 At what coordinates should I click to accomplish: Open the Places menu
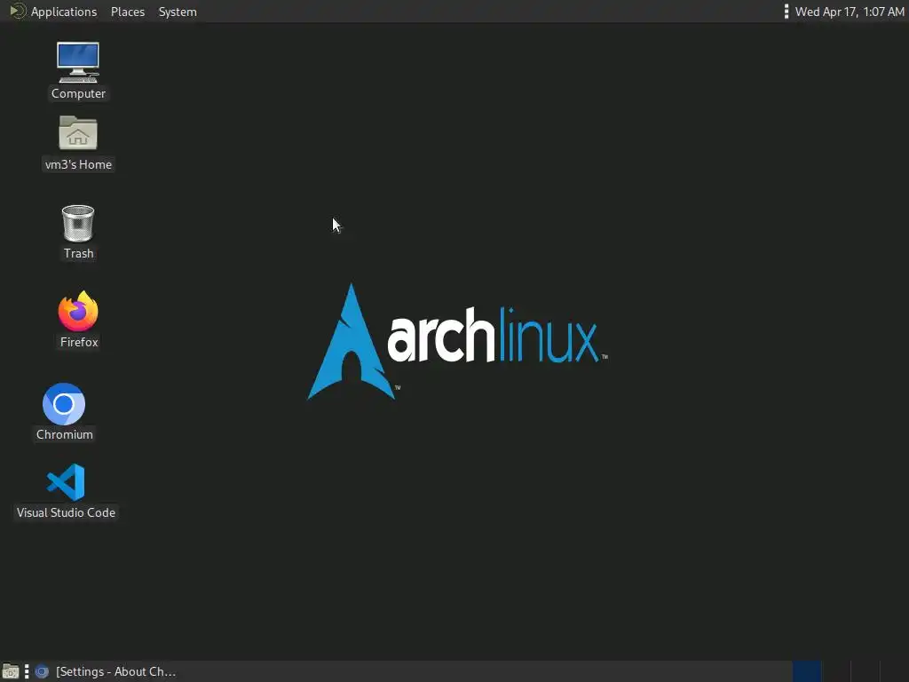(128, 12)
